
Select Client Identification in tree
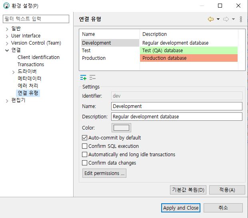[38, 57]
